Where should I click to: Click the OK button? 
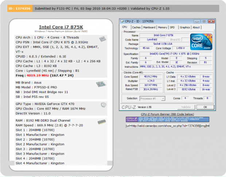205,107
